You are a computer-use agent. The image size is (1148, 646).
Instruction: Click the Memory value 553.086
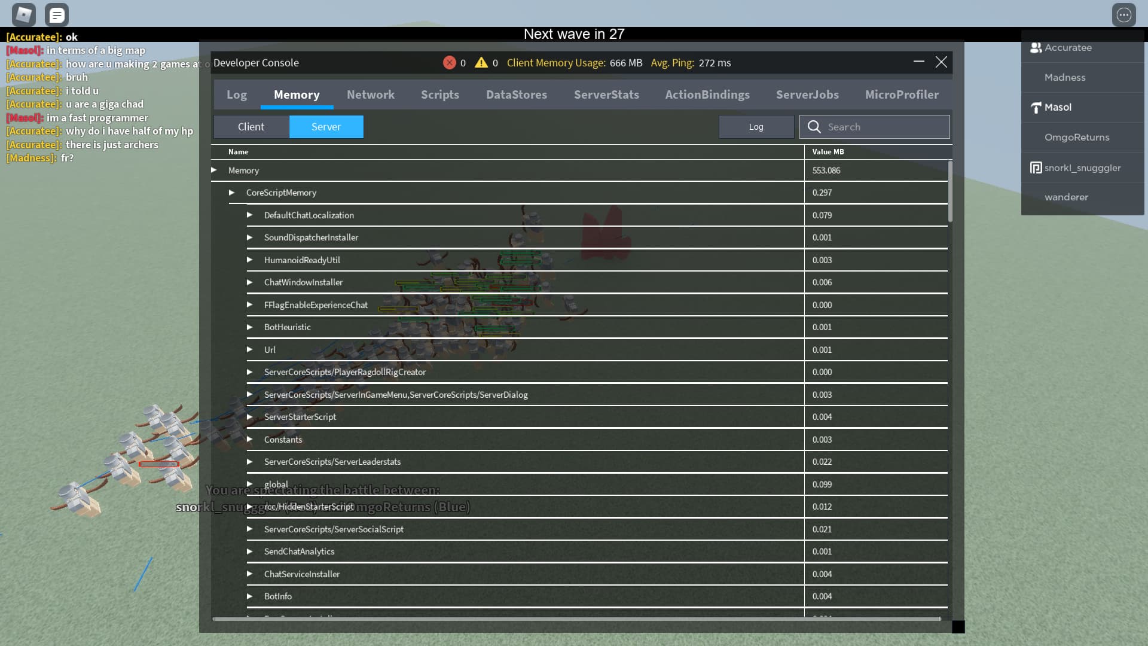click(x=826, y=170)
